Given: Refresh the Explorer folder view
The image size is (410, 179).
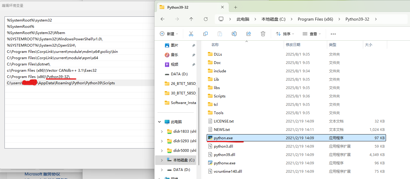Looking at the screenshot, I should (206, 19).
